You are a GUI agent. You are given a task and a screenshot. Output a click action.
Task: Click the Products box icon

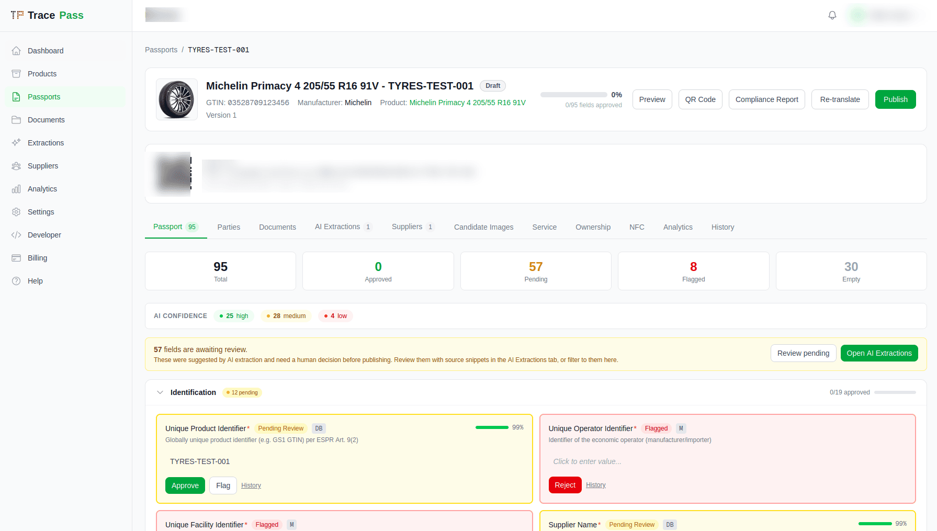16,74
